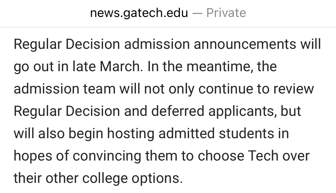Click the words "choose Tech over"
Viewport: 336px width, 193px height.
pyautogui.click(x=254, y=156)
